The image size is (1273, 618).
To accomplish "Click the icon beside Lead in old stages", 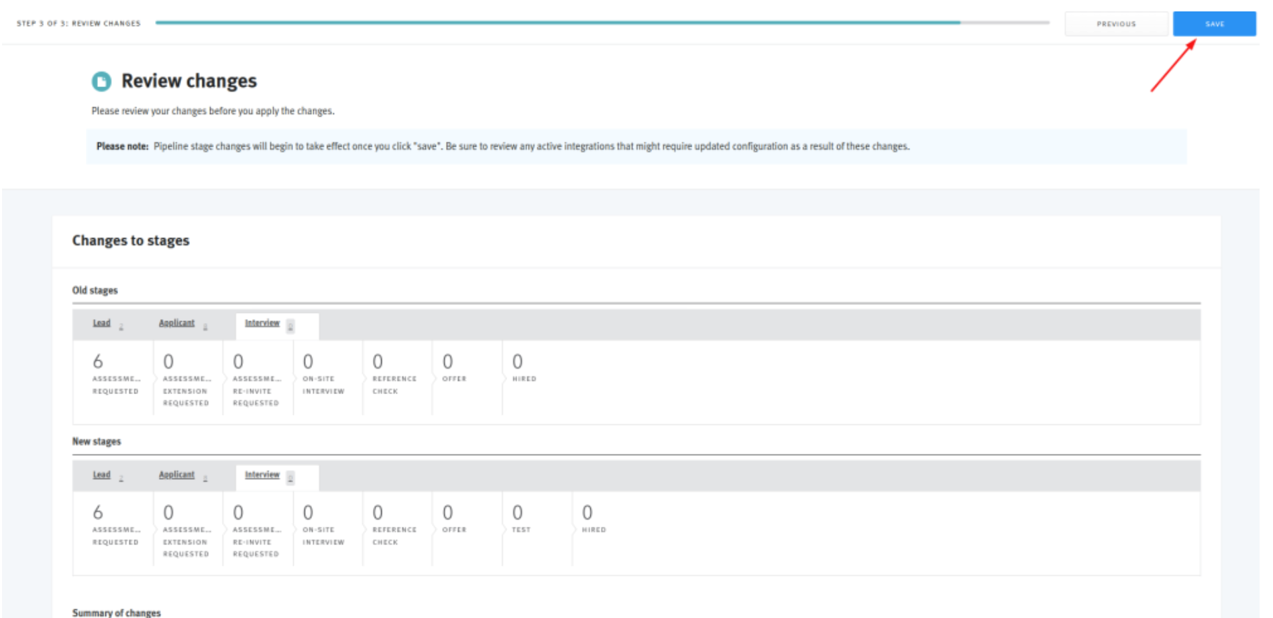I will point(121,326).
